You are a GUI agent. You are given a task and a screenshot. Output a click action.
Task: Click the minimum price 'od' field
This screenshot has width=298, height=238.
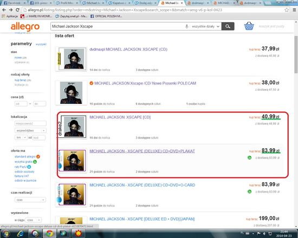21,104
